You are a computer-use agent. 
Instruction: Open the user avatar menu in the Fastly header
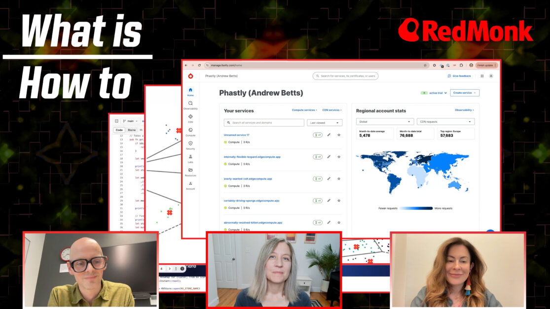[x=491, y=76]
